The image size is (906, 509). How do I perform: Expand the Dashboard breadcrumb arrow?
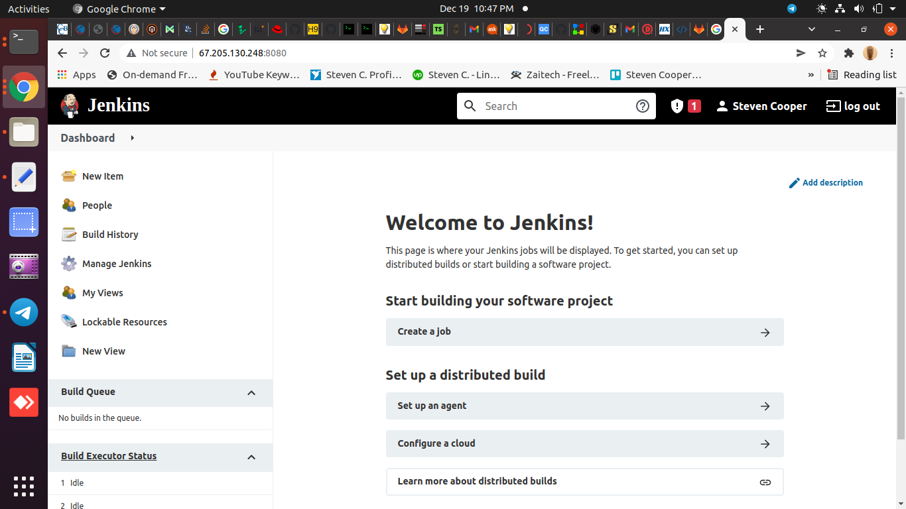pyautogui.click(x=133, y=138)
